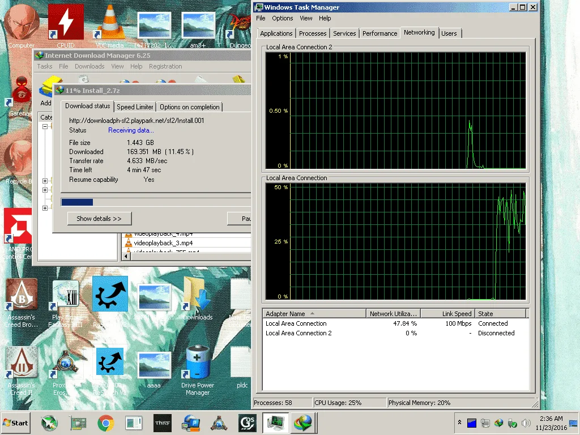Open the Tasks menu in IDM
Screen dimensions: 580x435
click(44, 66)
